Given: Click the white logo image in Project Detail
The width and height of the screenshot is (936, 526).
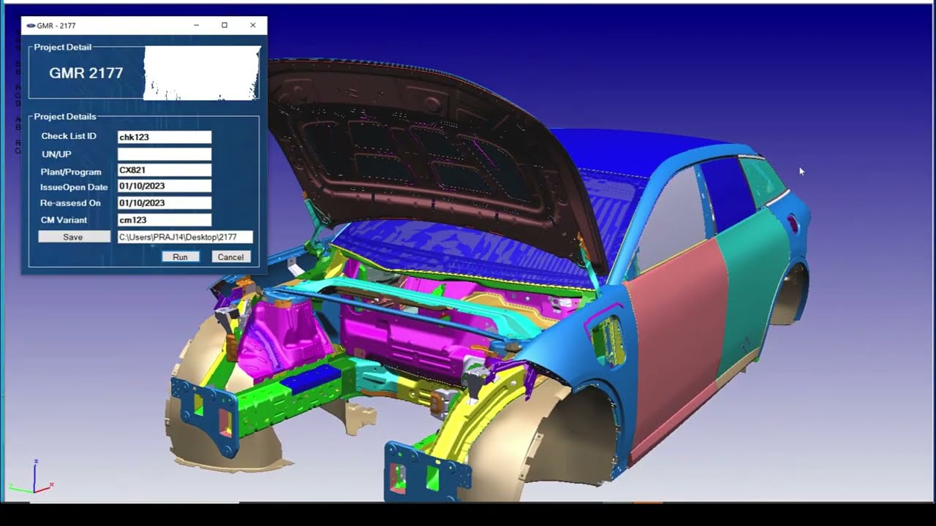Looking at the screenshot, I should pos(201,73).
